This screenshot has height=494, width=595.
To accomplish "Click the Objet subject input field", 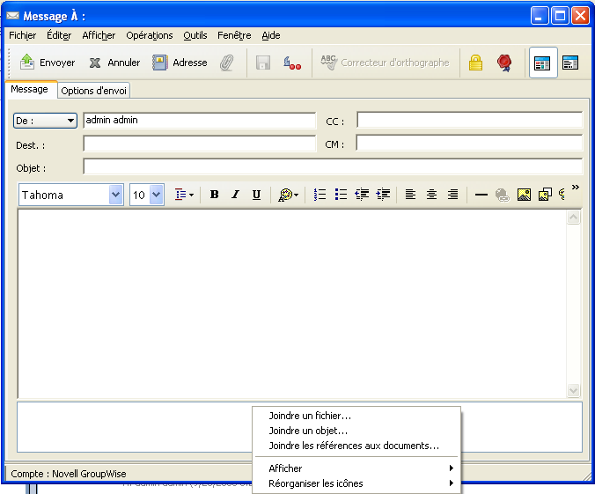I will coord(332,167).
